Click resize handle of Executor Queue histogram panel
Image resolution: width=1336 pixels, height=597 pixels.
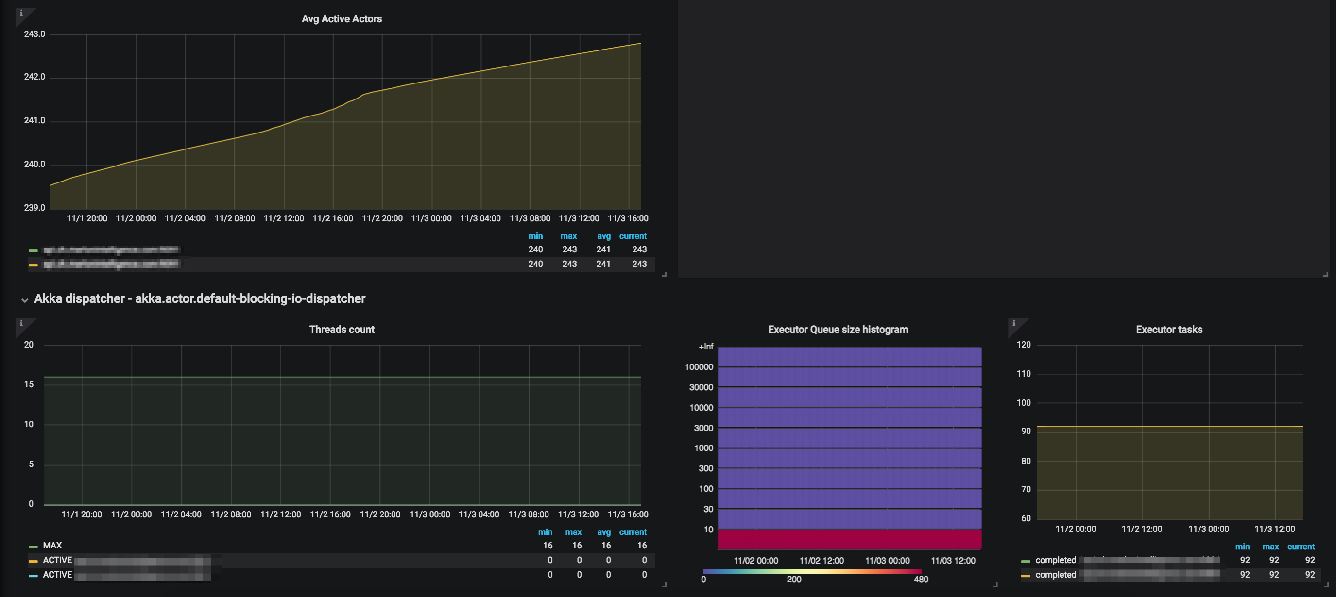[995, 585]
